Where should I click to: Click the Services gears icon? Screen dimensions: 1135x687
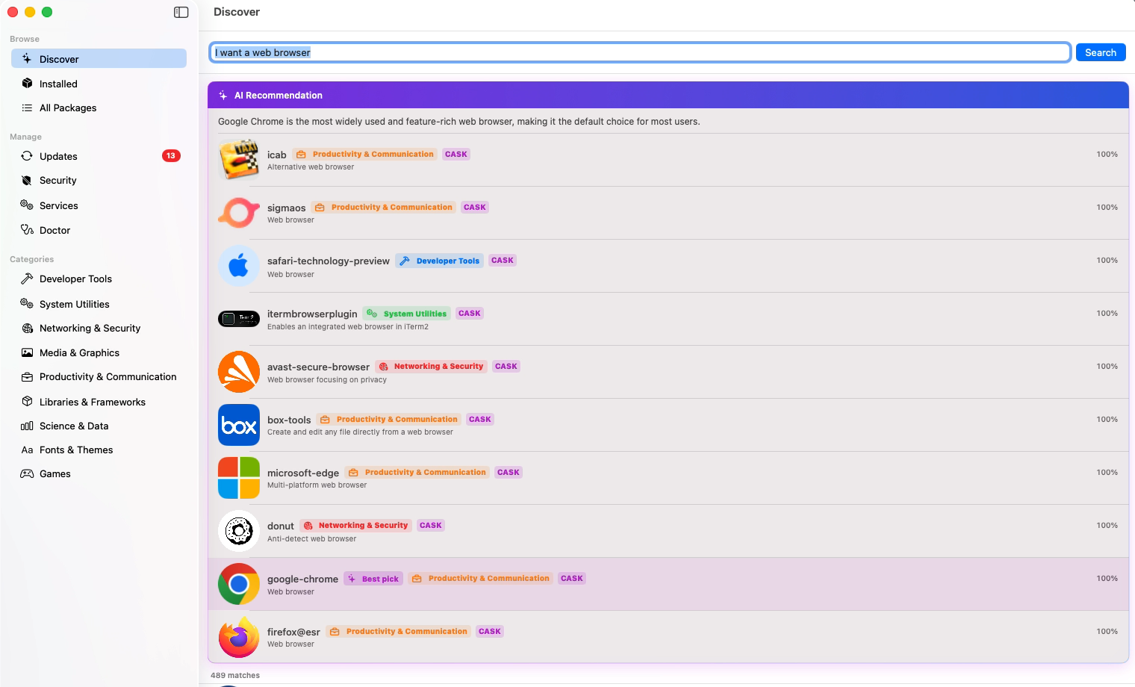tap(27, 205)
